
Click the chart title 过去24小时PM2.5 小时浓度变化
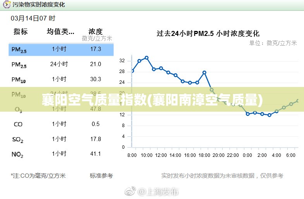pos(208,34)
